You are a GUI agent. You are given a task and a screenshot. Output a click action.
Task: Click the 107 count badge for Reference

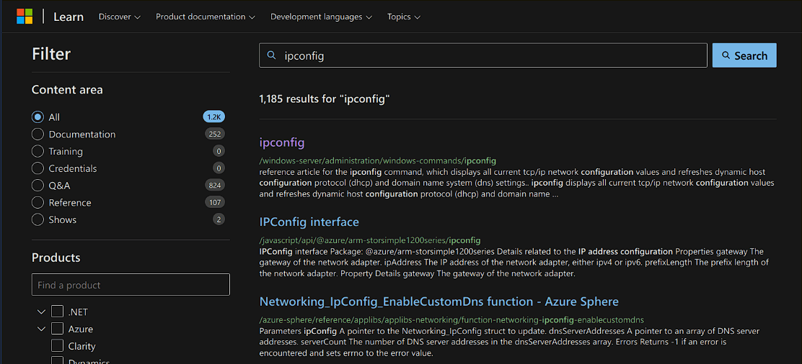coord(215,202)
